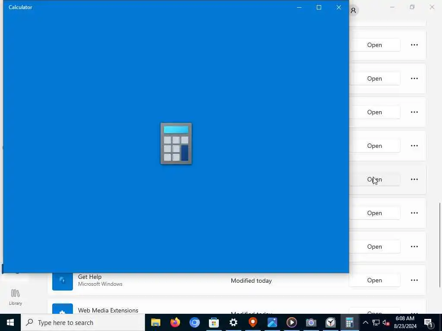Open the Chromium browser taskbar icon
This screenshot has height=331, width=442.
pyautogui.click(x=195, y=322)
